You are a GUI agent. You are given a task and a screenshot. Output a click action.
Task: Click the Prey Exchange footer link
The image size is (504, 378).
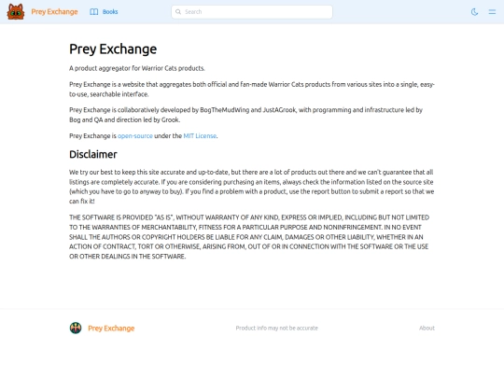tap(111, 329)
